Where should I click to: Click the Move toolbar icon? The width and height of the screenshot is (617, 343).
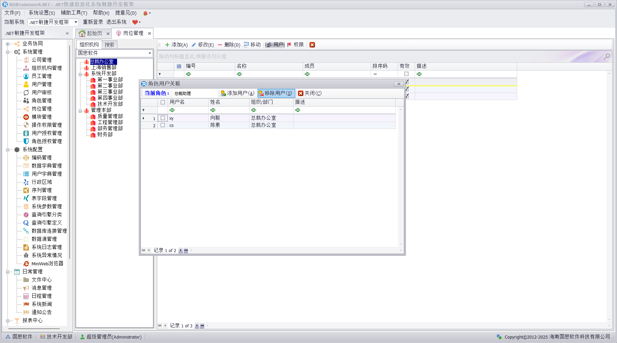pyautogui.click(x=246, y=45)
